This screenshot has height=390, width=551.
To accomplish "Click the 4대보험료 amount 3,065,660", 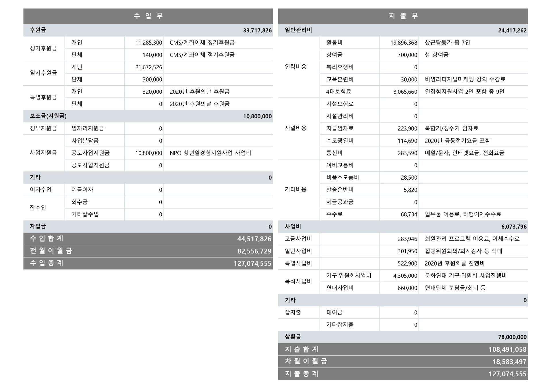I will pos(405,92).
